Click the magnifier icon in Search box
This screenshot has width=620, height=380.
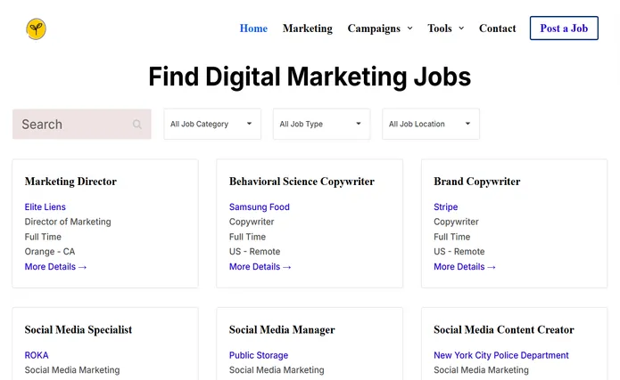tap(136, 125)
